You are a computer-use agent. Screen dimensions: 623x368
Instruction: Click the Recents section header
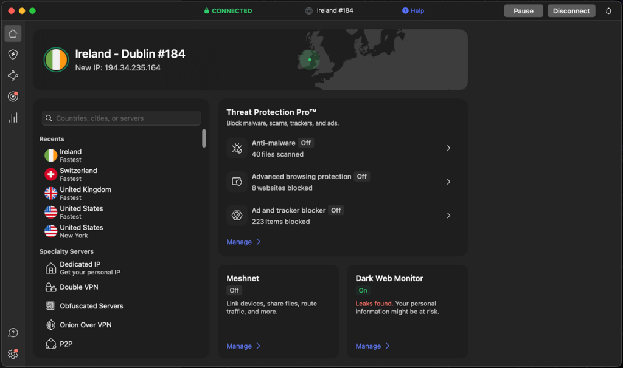coord(52,139)
